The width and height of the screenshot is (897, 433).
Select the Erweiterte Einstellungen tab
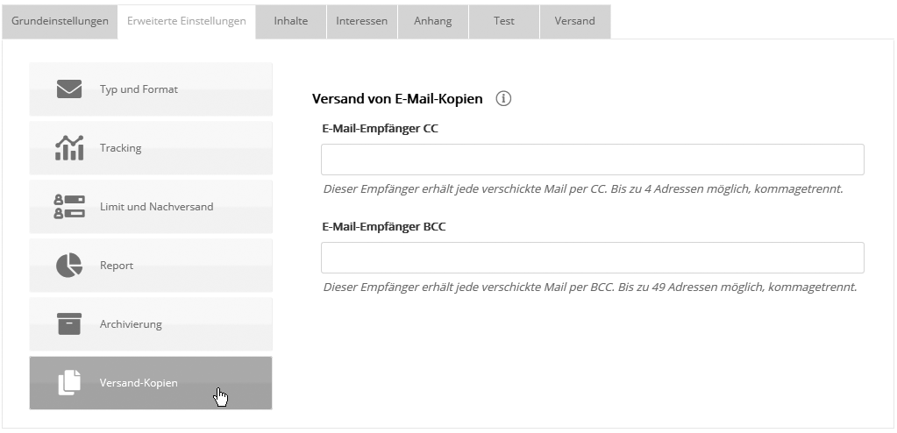pyautogui.click(x=186, y=21)
